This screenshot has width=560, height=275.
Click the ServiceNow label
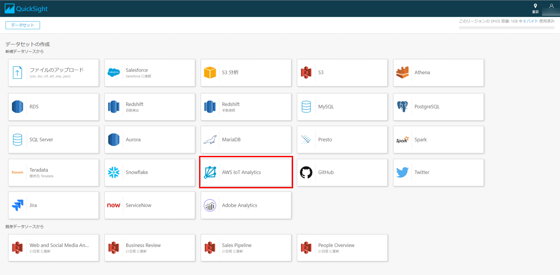click(138, 205)
